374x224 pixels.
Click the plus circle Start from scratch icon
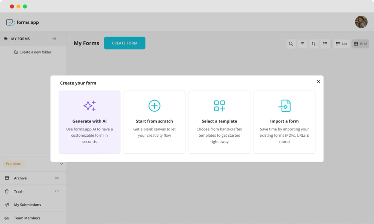click(x=154, y=106)
